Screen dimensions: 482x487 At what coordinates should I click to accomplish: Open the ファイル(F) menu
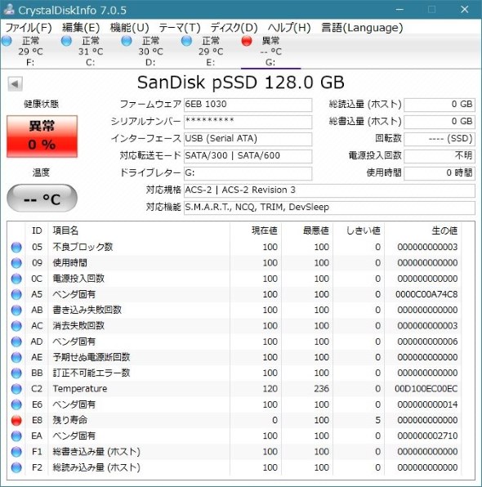pos(29,28)
